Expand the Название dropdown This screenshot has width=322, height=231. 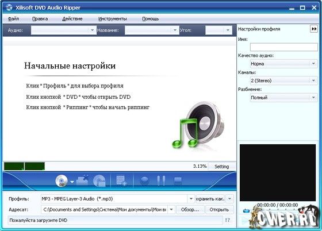pyautogui.click(x=175, y=30)
